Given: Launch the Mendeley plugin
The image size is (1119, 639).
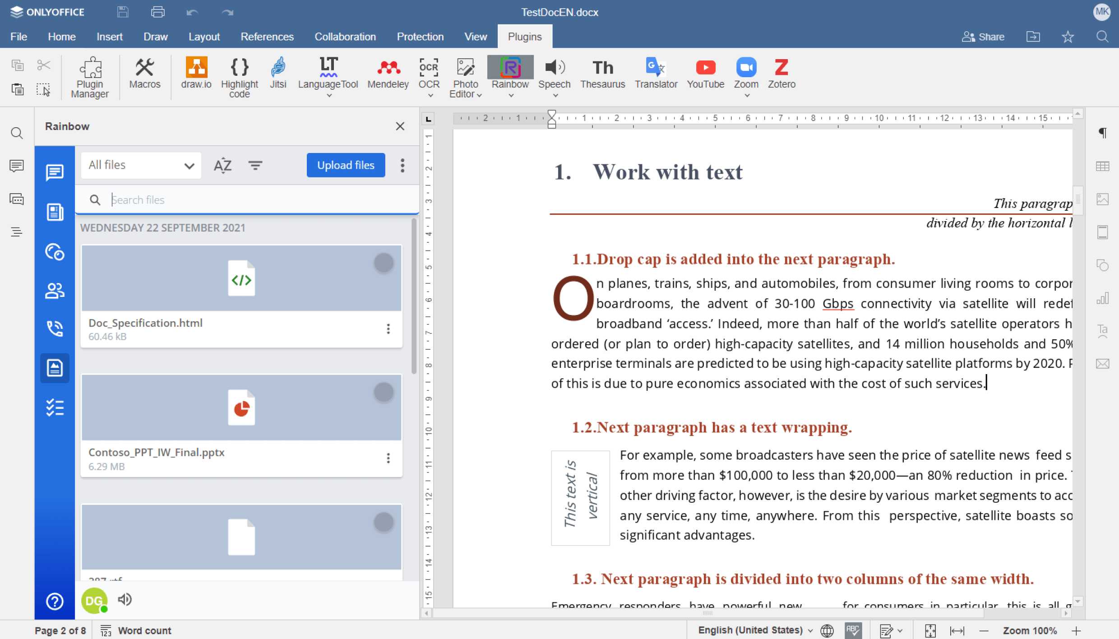Looking at the screenshot, I should pyautogui.click(x=388, y=72).
